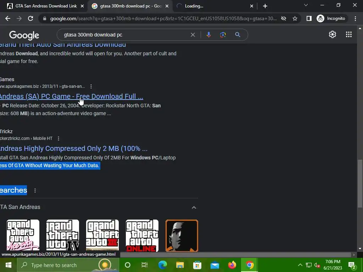Click the horizontal scrollbar at page bottom
The image size is (363, 272).
tap(236, 255)
